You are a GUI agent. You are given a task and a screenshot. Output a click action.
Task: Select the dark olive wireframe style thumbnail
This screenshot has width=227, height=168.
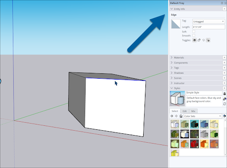195,134
